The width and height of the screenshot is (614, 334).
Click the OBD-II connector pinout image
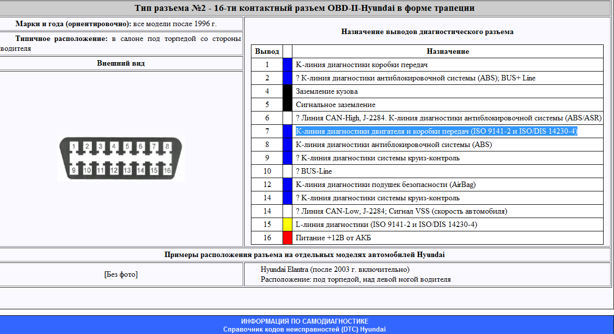click(x=121, y=158)
